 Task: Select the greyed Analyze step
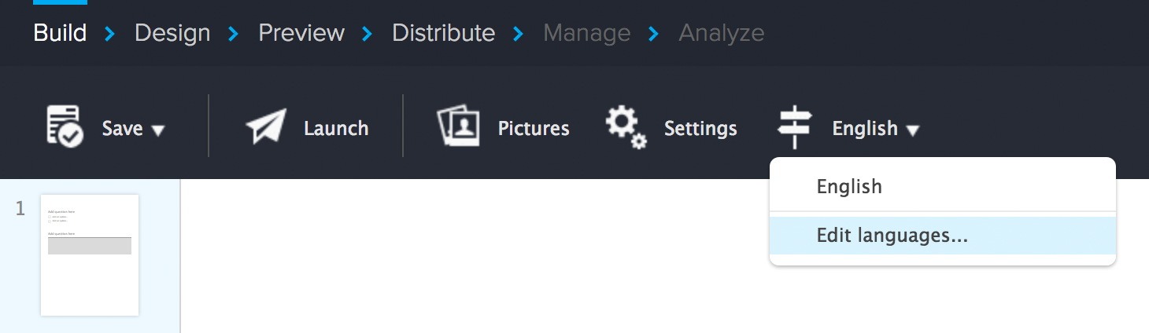coord(722,33)
